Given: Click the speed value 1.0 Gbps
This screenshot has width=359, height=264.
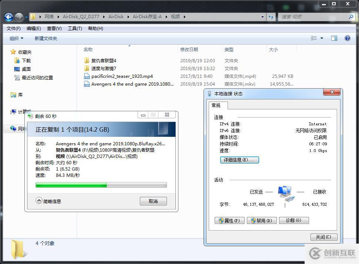Looking at the screenshot, I should pyautogui.click(x=318, y=151).
